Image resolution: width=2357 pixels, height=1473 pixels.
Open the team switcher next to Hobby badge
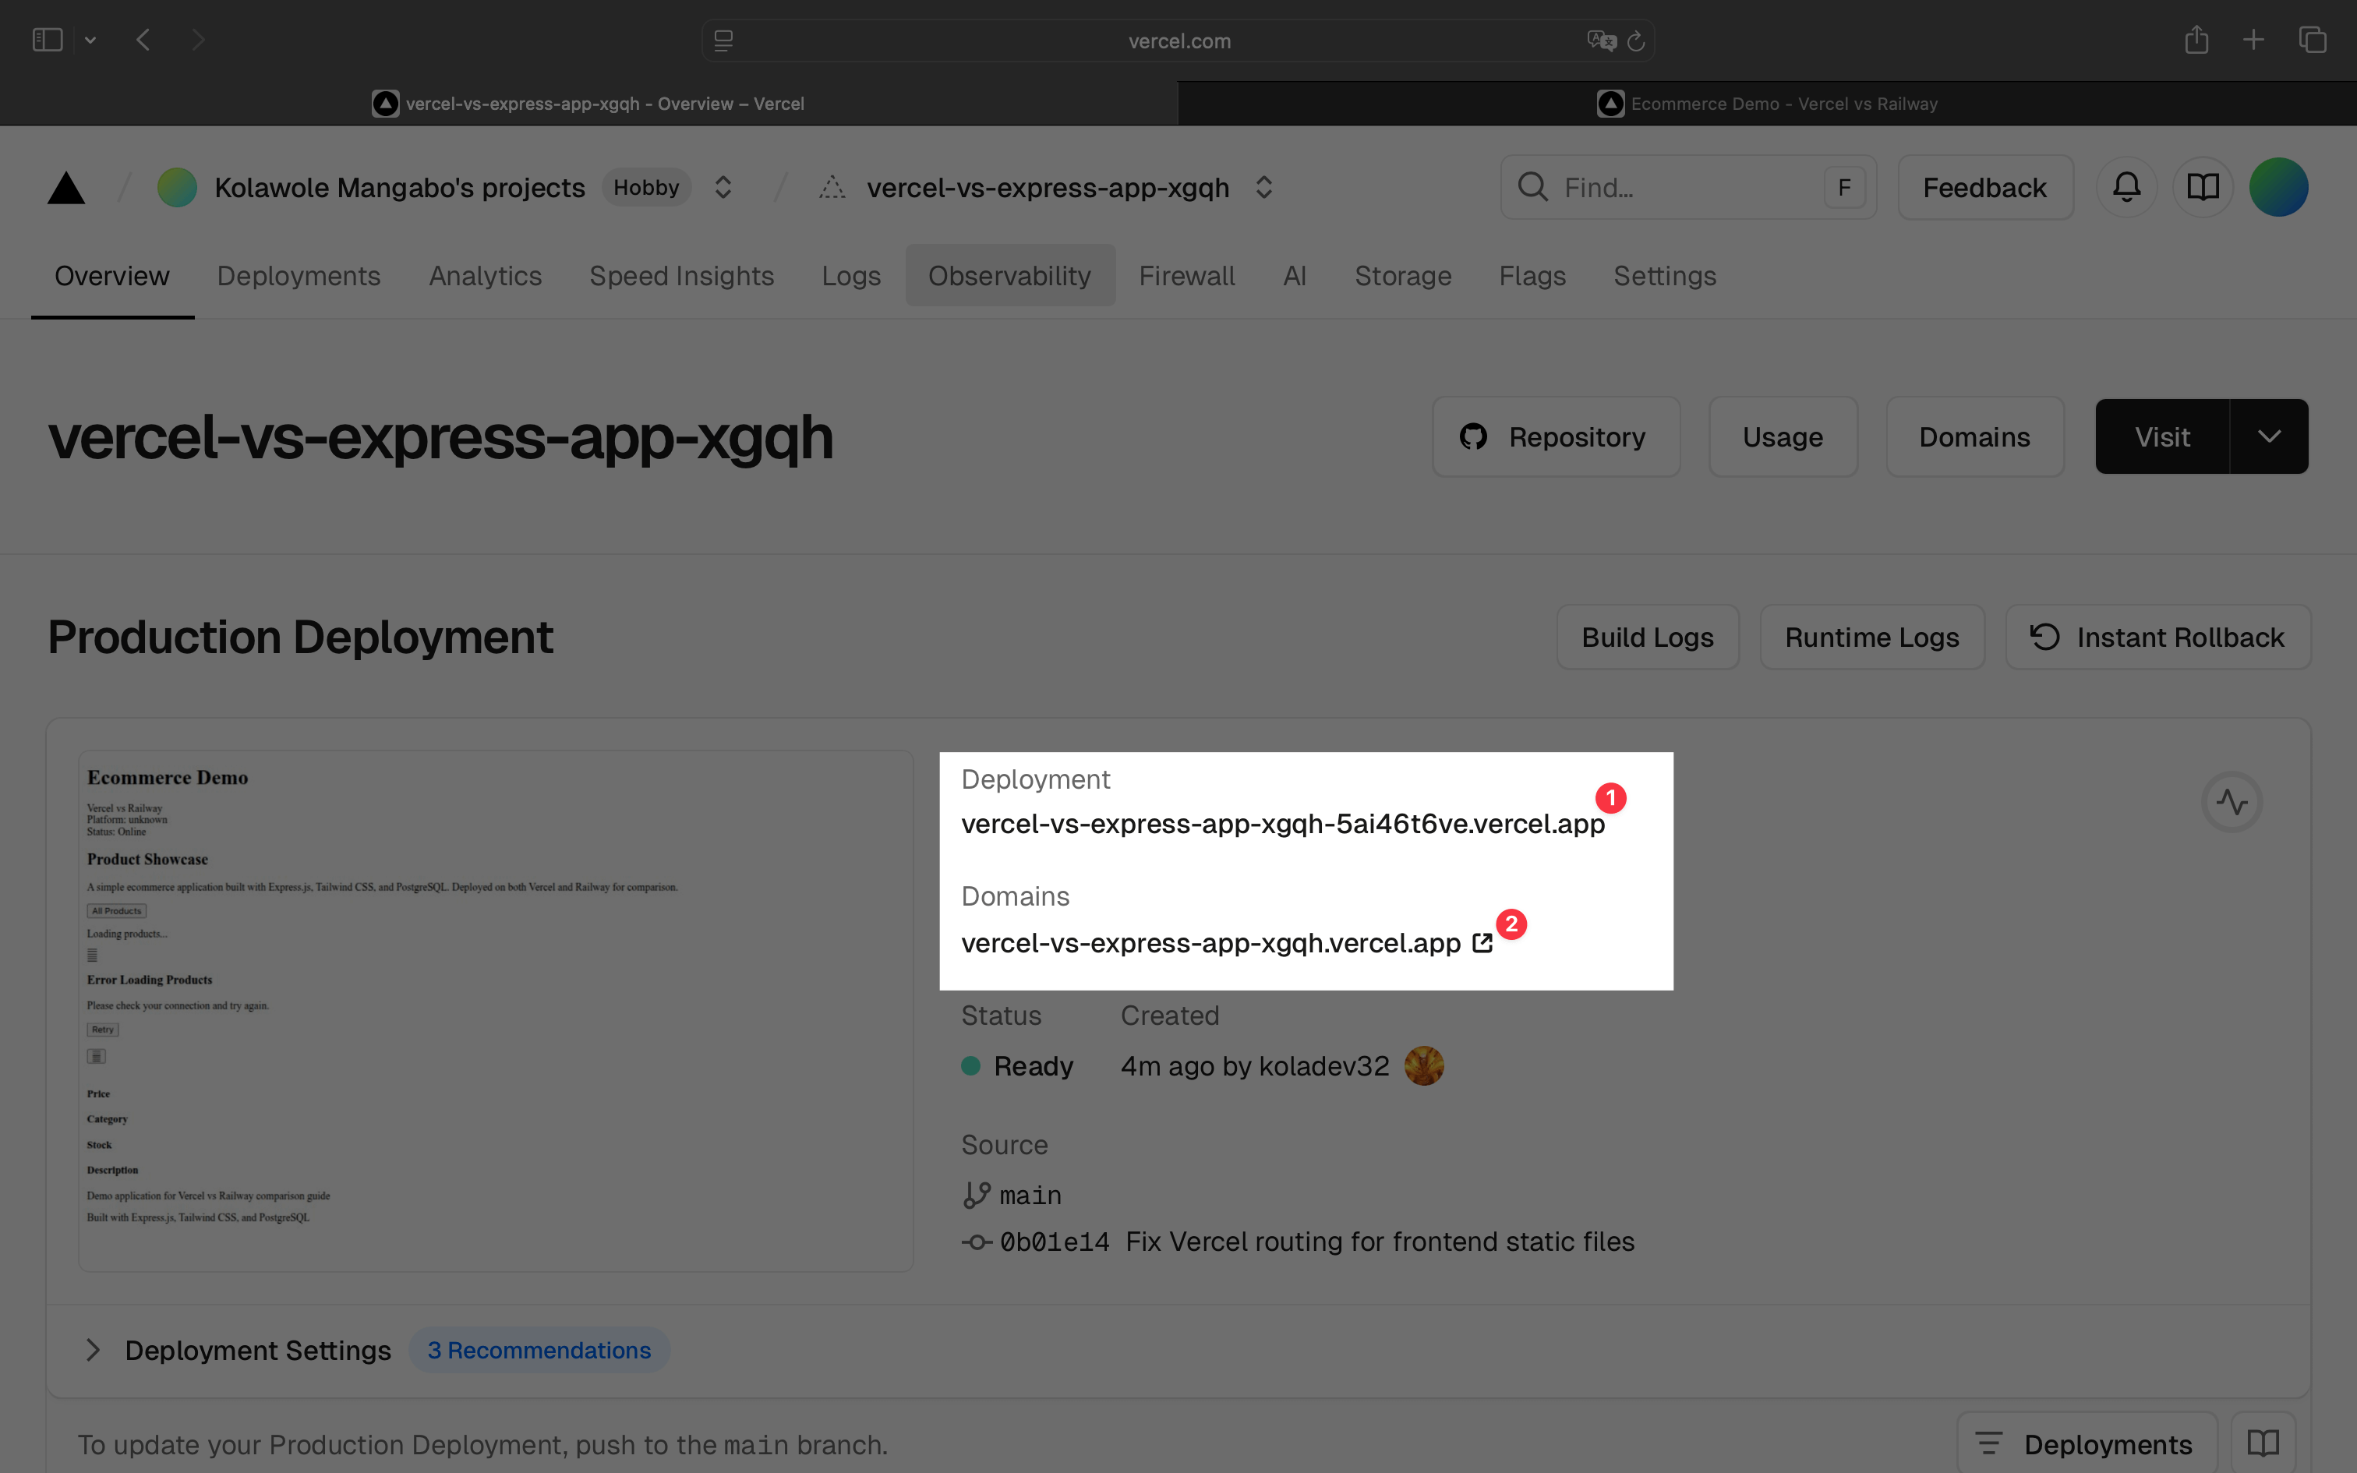[723, 187]
